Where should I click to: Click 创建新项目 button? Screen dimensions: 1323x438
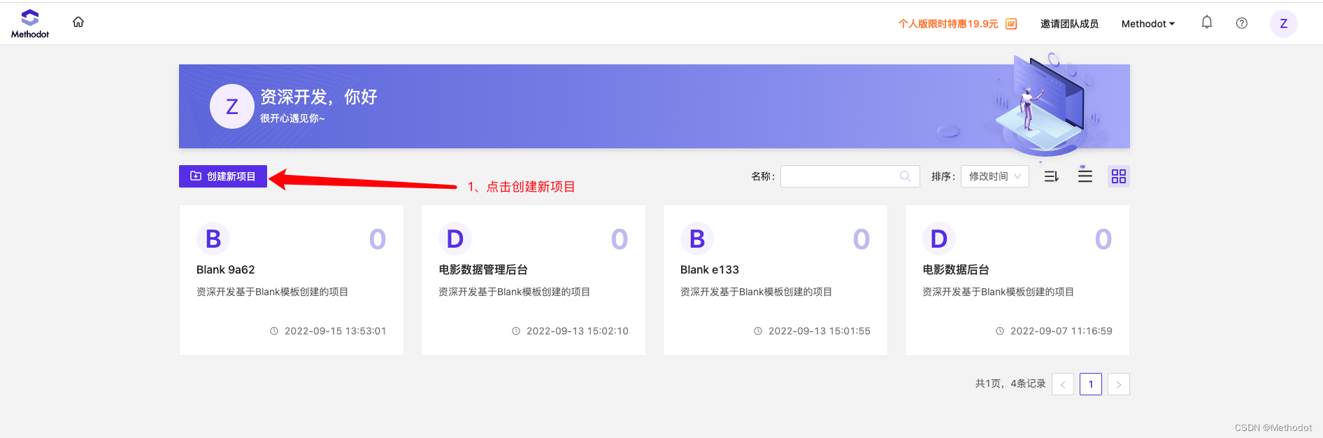click(x=223, y=176)
